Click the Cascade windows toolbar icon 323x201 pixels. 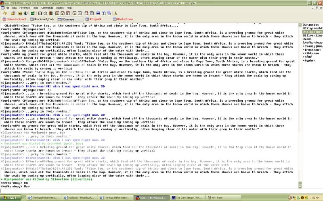click(x=109, y=13)
